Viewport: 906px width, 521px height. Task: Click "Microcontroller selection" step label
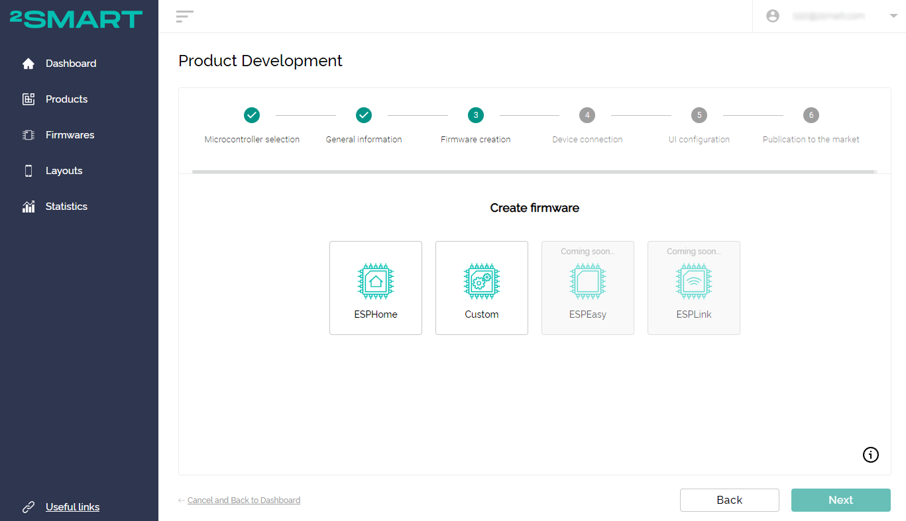(252, 140)
